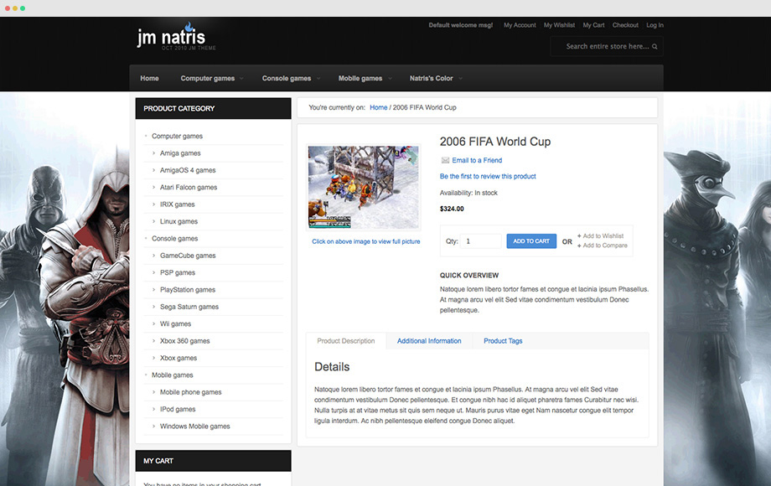The height and width of the screenshot is (486, 771).
Task: Click the Add to Cart button
Action: [x=531, y=240]
